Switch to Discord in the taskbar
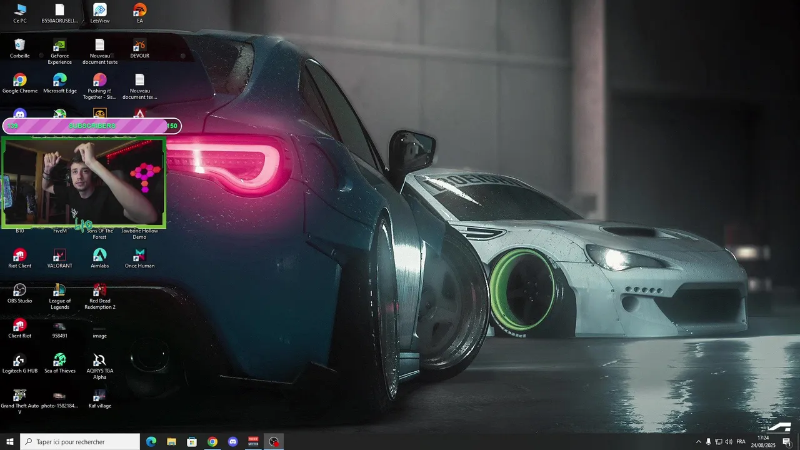 [x=233, y=442]
